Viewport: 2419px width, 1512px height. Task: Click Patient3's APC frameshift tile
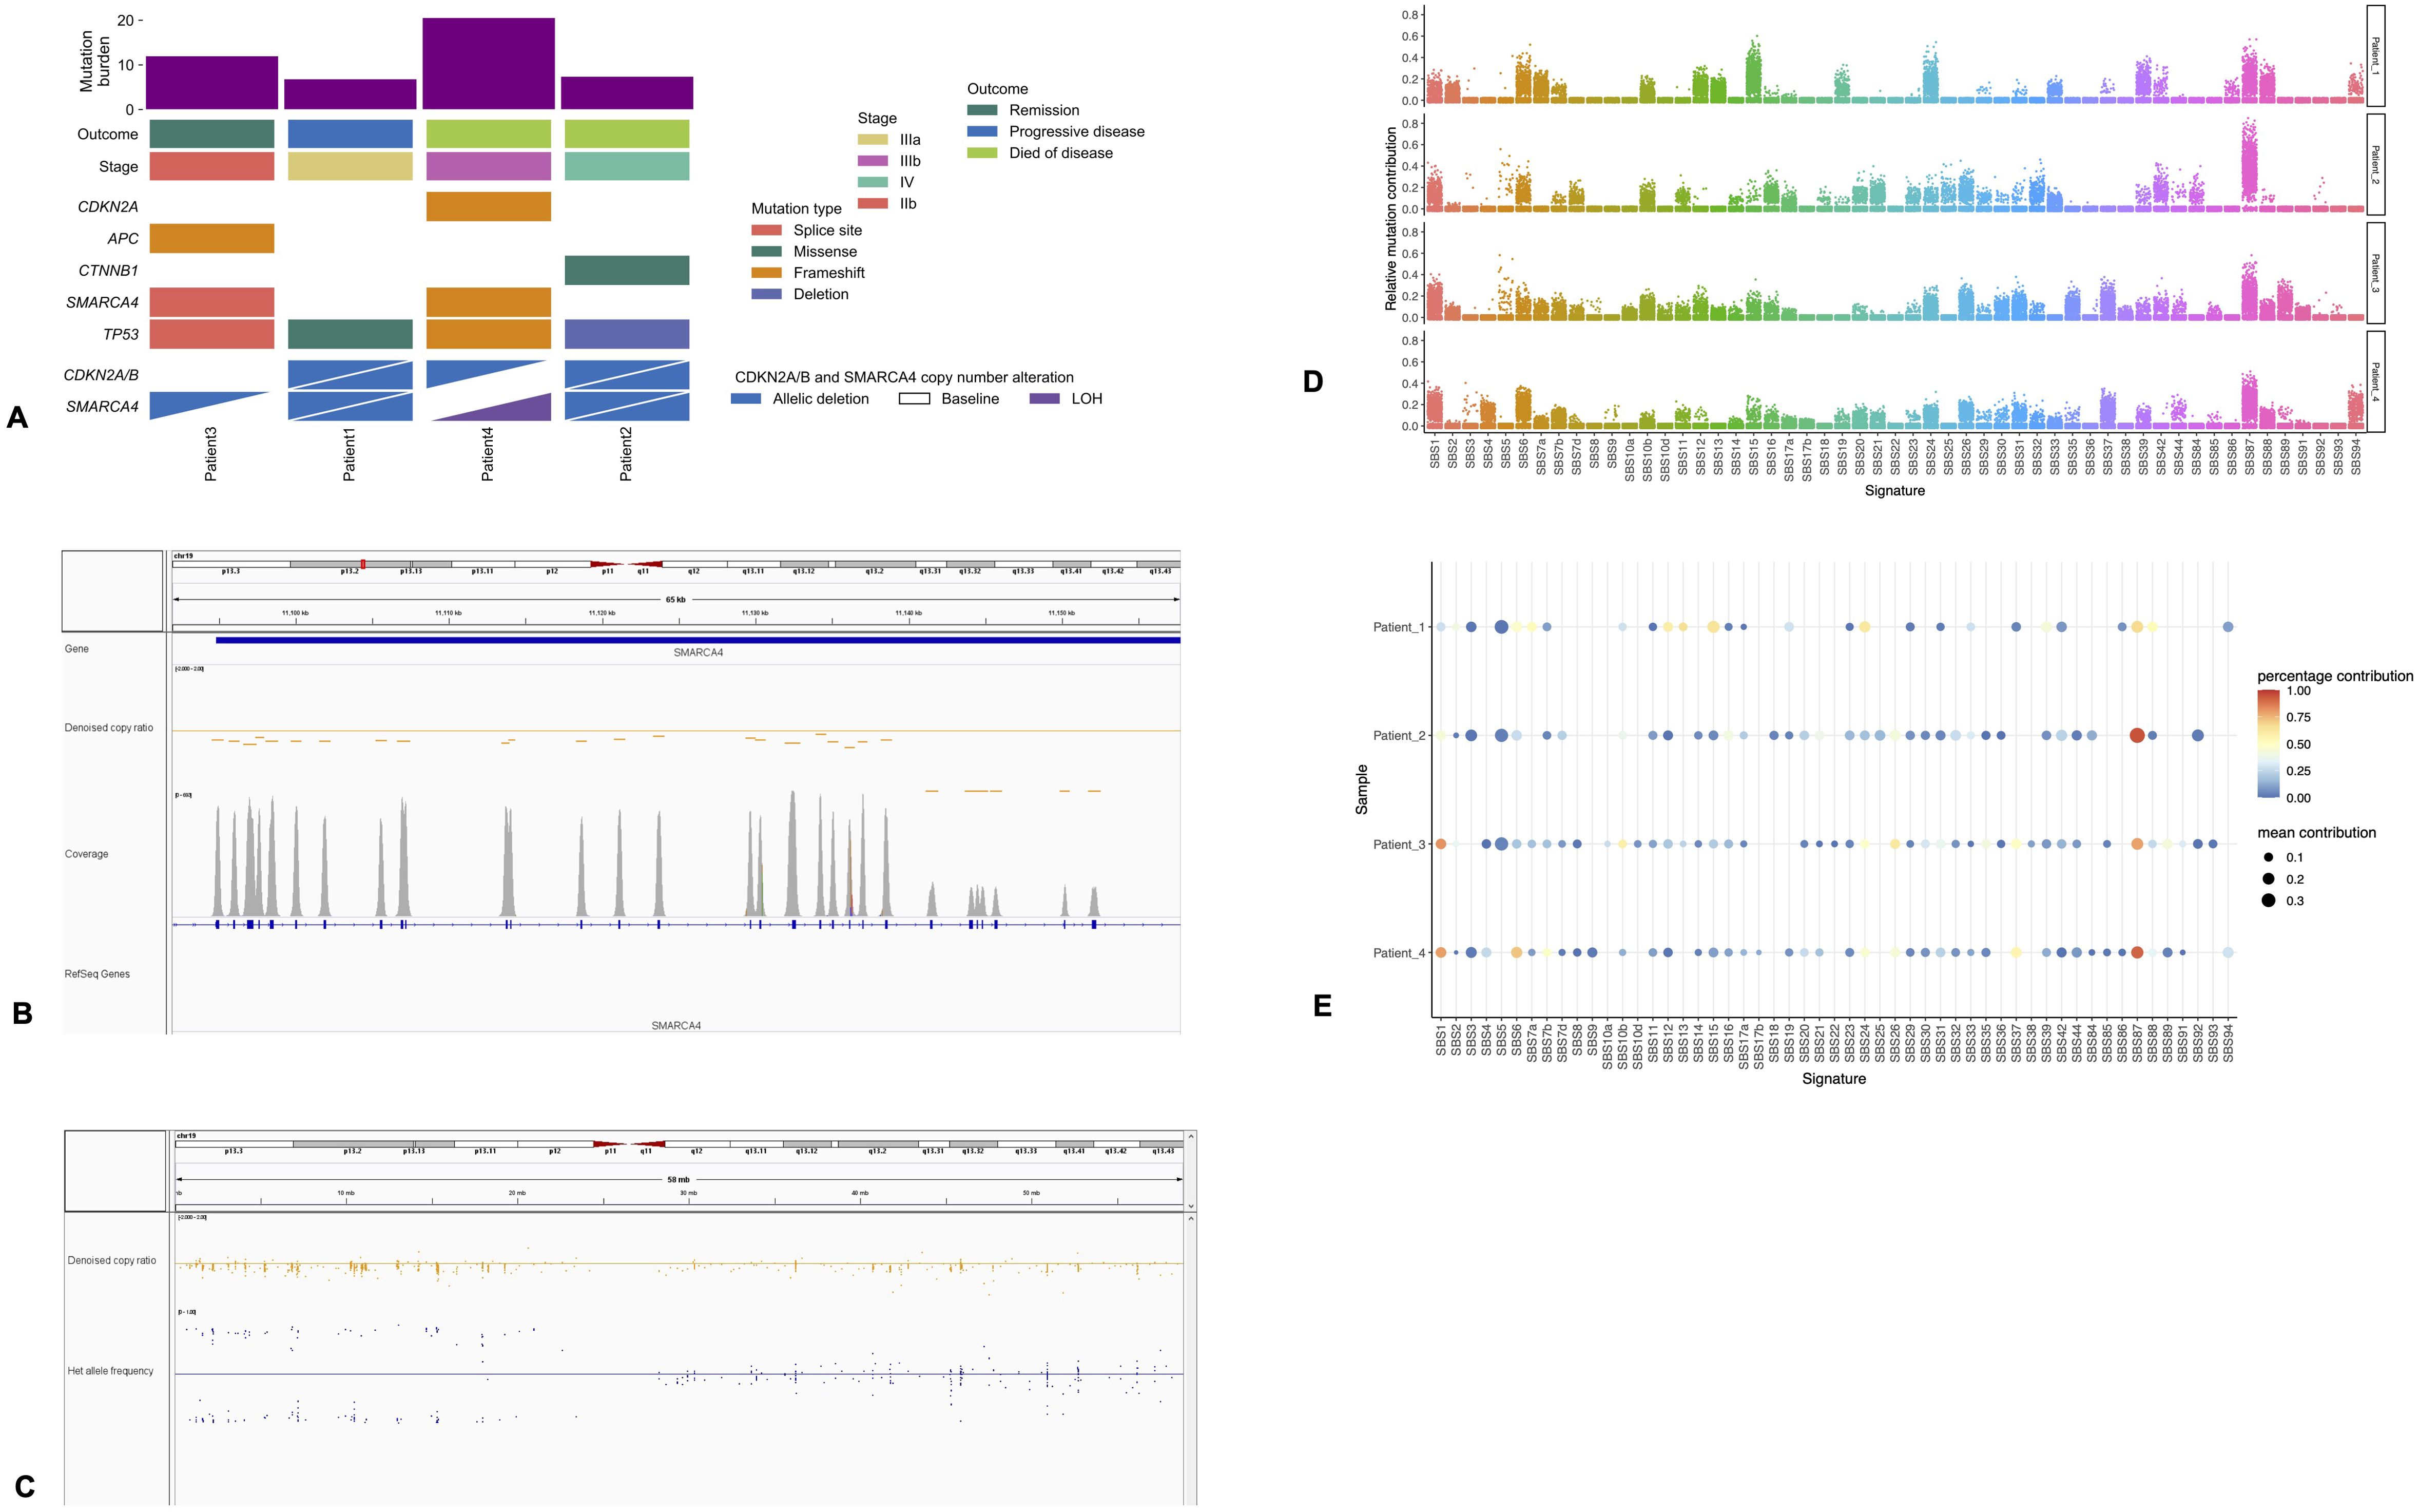tap(212, 238)
